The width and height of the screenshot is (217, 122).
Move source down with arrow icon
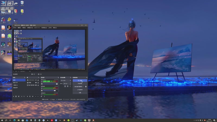(x=38, y=97)
